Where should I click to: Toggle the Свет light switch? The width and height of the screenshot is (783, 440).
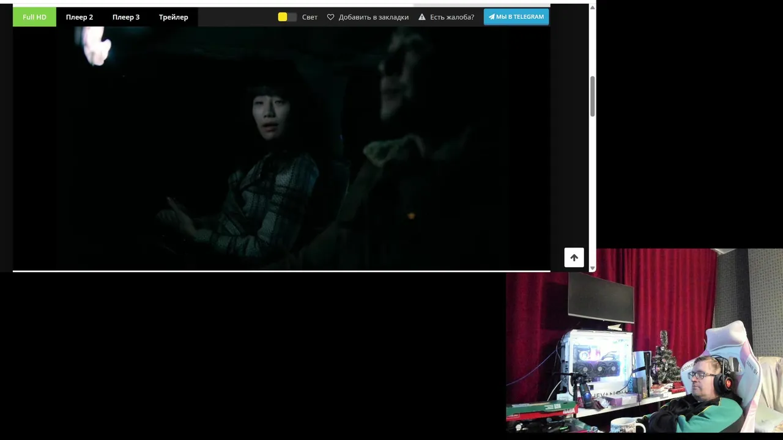pyautogui.click(x=287, y=17)
